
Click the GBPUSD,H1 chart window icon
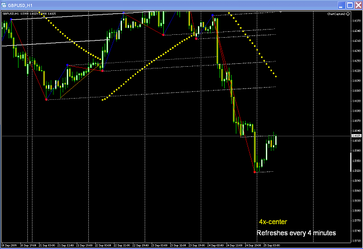(3, 5)
